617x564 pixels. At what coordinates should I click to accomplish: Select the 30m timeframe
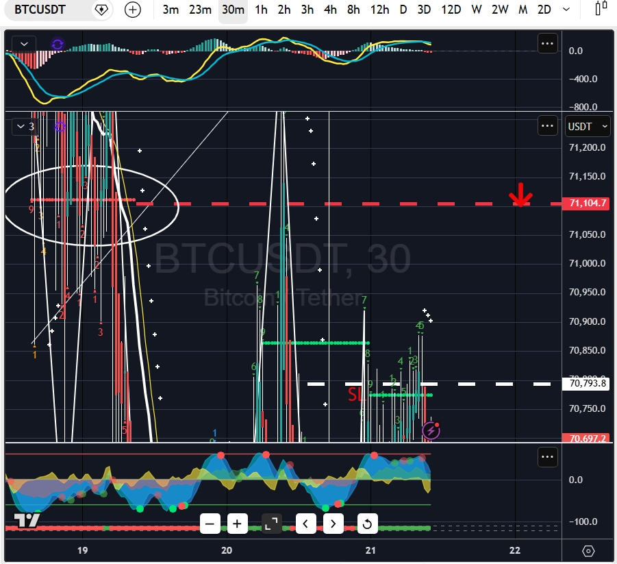(x=233, y=10)
